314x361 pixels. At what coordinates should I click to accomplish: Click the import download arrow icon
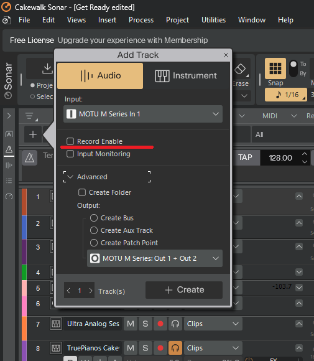tap(47, 68)
